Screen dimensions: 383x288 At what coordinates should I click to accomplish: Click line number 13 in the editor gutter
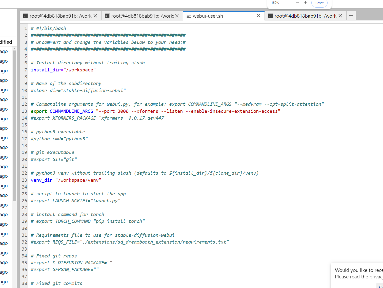[24, 111]
